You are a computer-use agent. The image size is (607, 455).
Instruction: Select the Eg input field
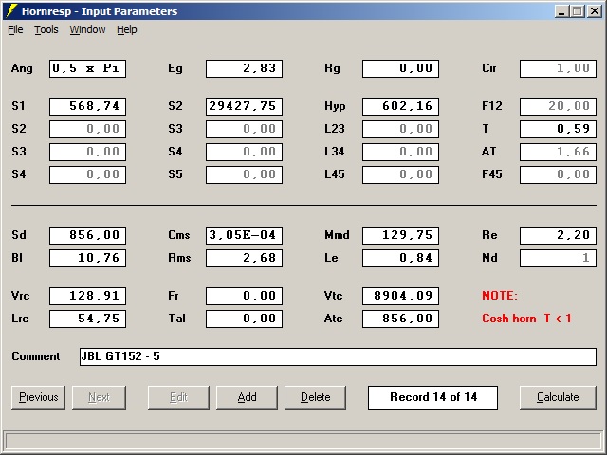[x=244, y=68]
